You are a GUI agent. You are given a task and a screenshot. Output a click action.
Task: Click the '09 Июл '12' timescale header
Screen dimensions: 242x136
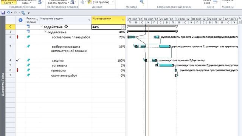click(135, 19)
